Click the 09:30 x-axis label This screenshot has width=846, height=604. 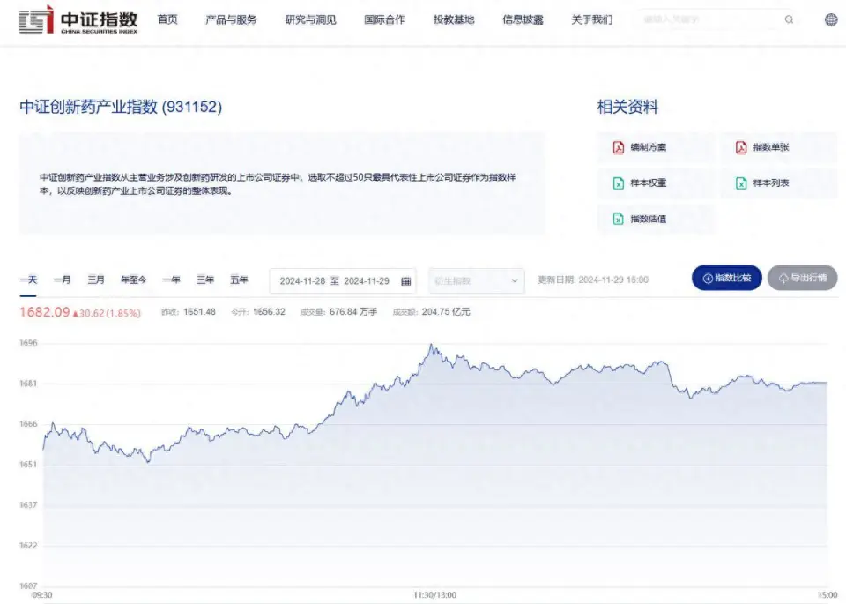(42, 595)
